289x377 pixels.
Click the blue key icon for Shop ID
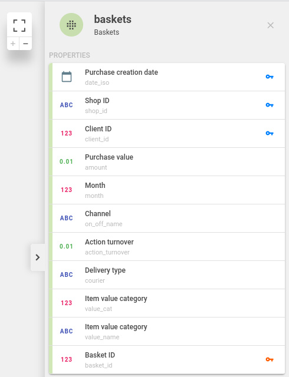click(x=270, y=105)
